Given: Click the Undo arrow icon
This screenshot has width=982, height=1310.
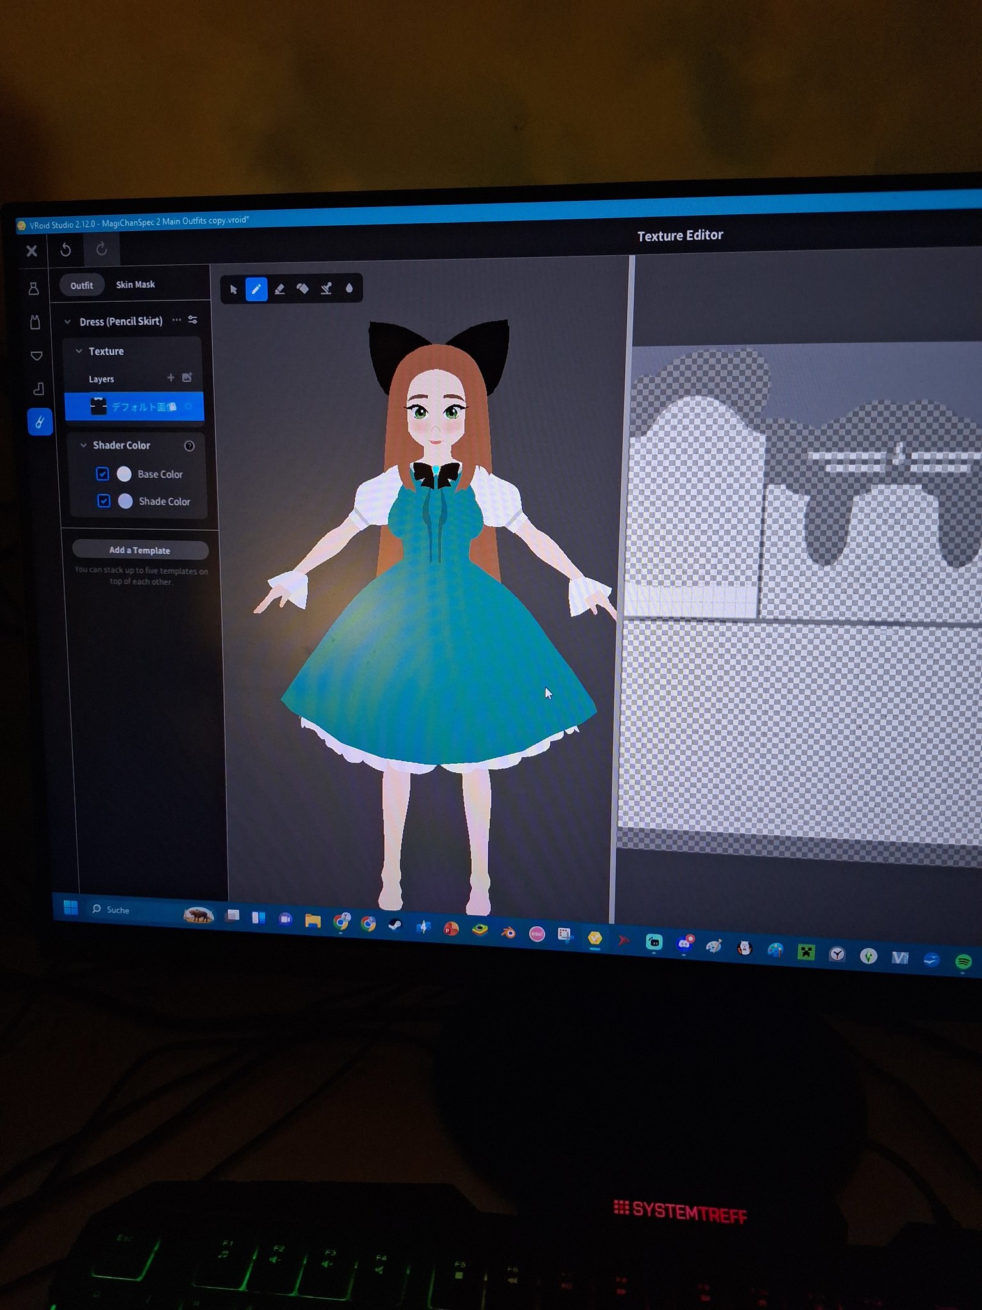Looking at the screenshot, I should point(65,250).
